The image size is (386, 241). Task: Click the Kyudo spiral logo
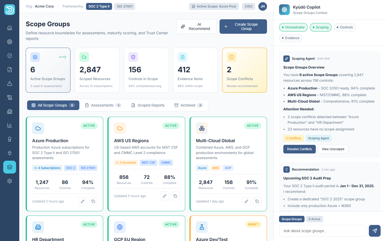pos(10,10)
